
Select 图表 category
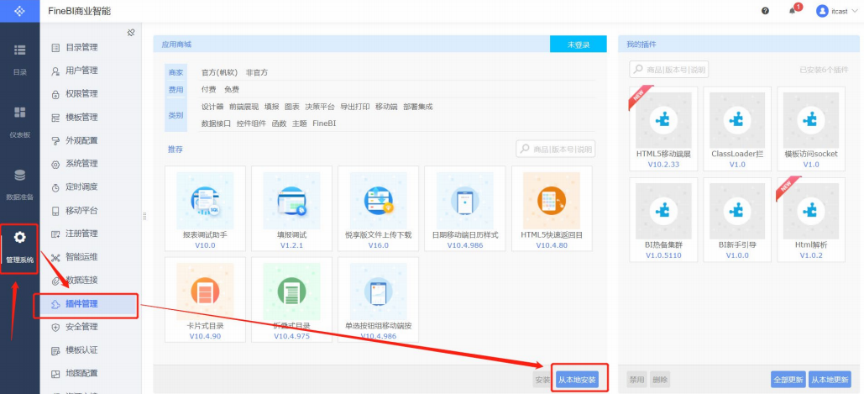[292, 107]
